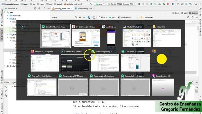202x114 pixels.
Task: Switch to the MainActivity.java editor tab
Action: [x=85, y=9]
